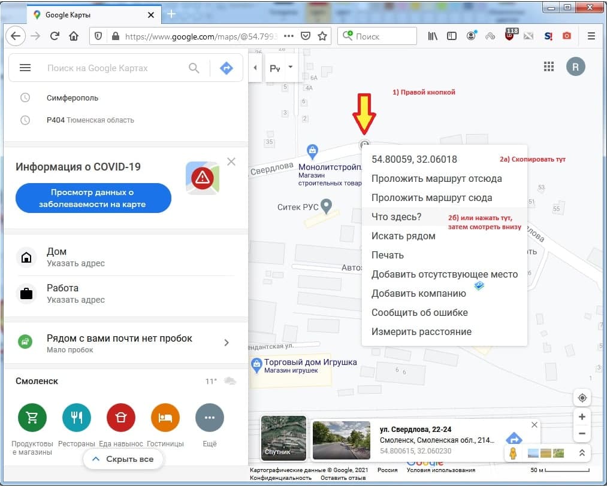Viewport: 607px width, 487px height.
Task: Select the Takeout red icon
Action: coord(121,418)
